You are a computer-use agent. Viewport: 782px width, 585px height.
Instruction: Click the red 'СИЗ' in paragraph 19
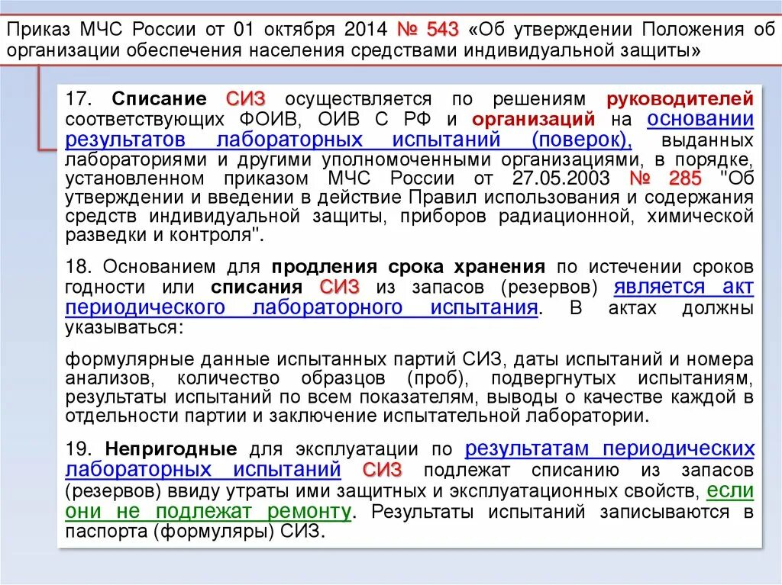tap(382, 469)
